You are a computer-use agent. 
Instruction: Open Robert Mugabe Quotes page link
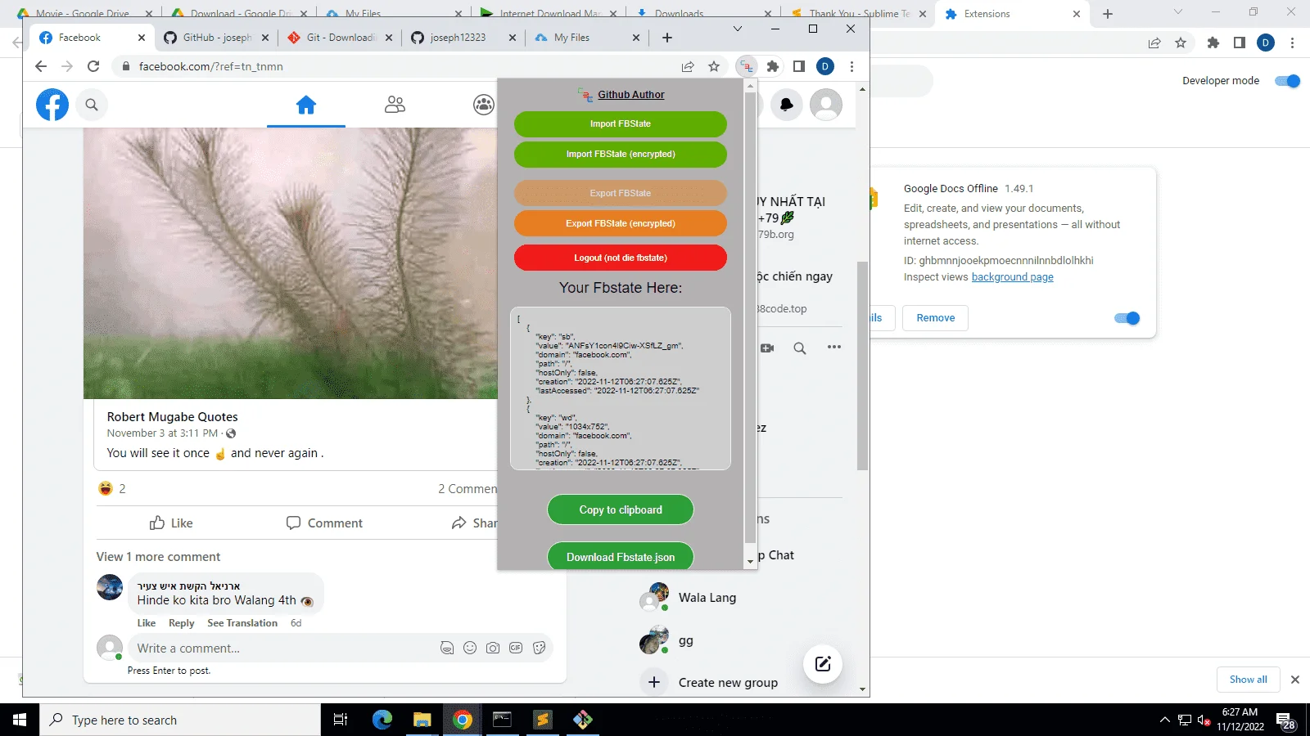[173, 417]
